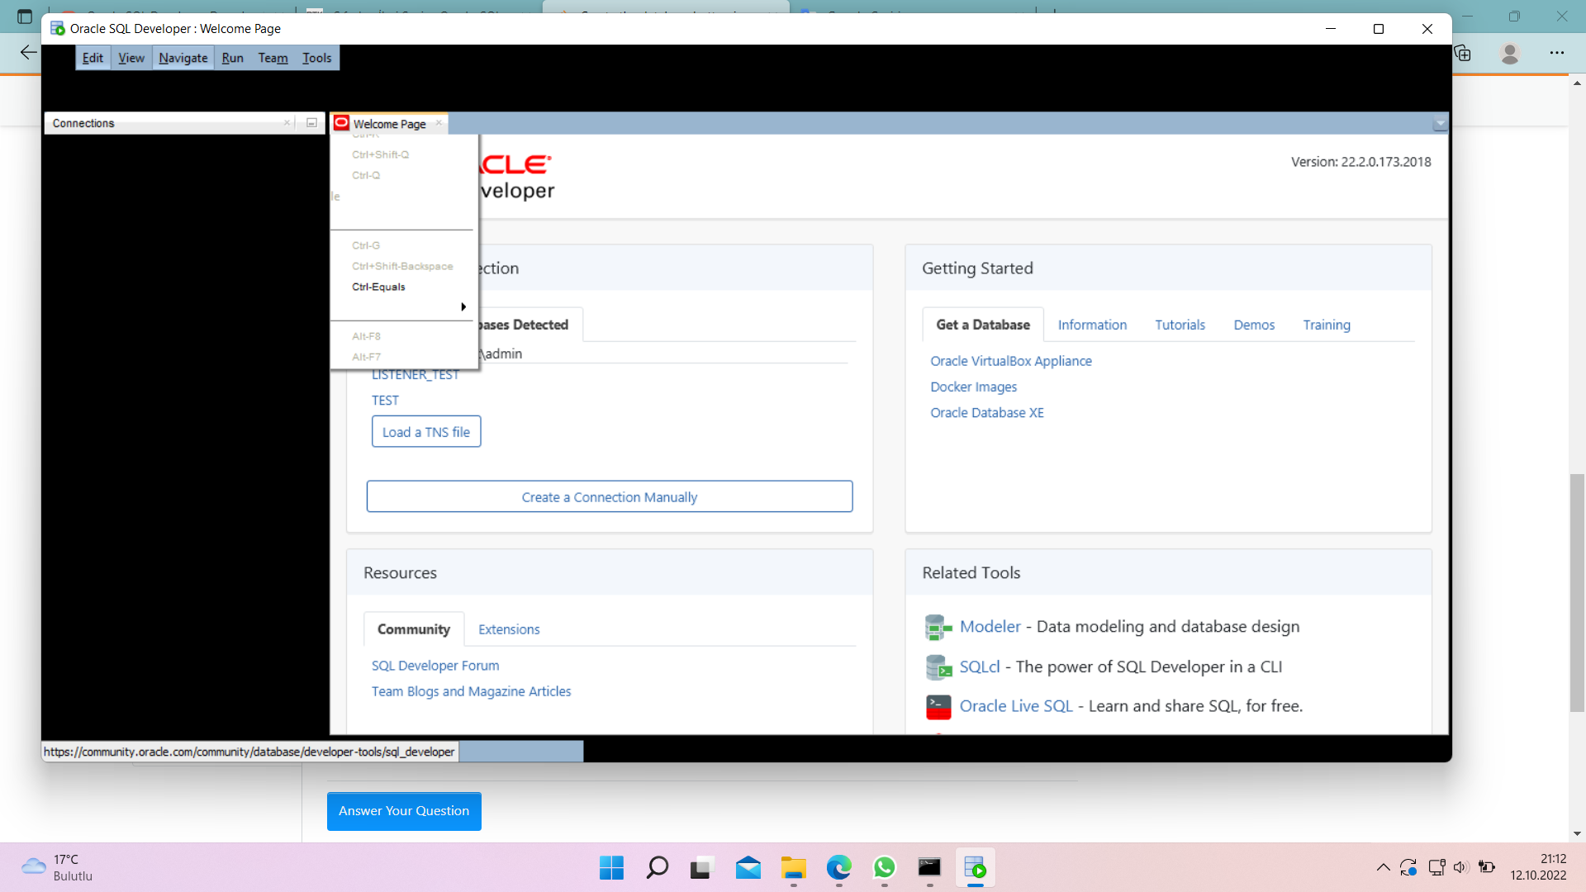This screenshot has width=1586, height=892.
Task: Toggle the Information tab in Getting Started
Action: pos(1093,325)
